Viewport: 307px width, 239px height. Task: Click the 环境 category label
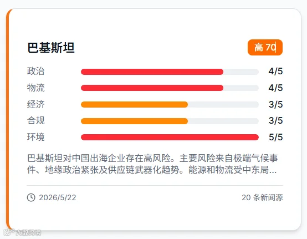[36, 137]
